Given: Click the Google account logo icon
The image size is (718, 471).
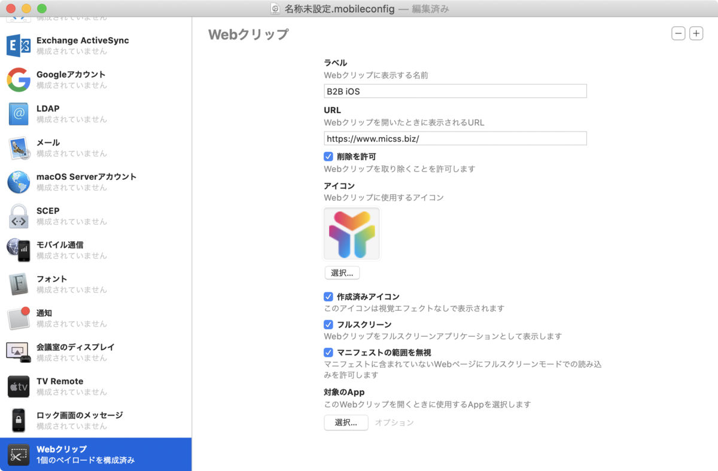Looking at the screenshot, I should point(19,79).
